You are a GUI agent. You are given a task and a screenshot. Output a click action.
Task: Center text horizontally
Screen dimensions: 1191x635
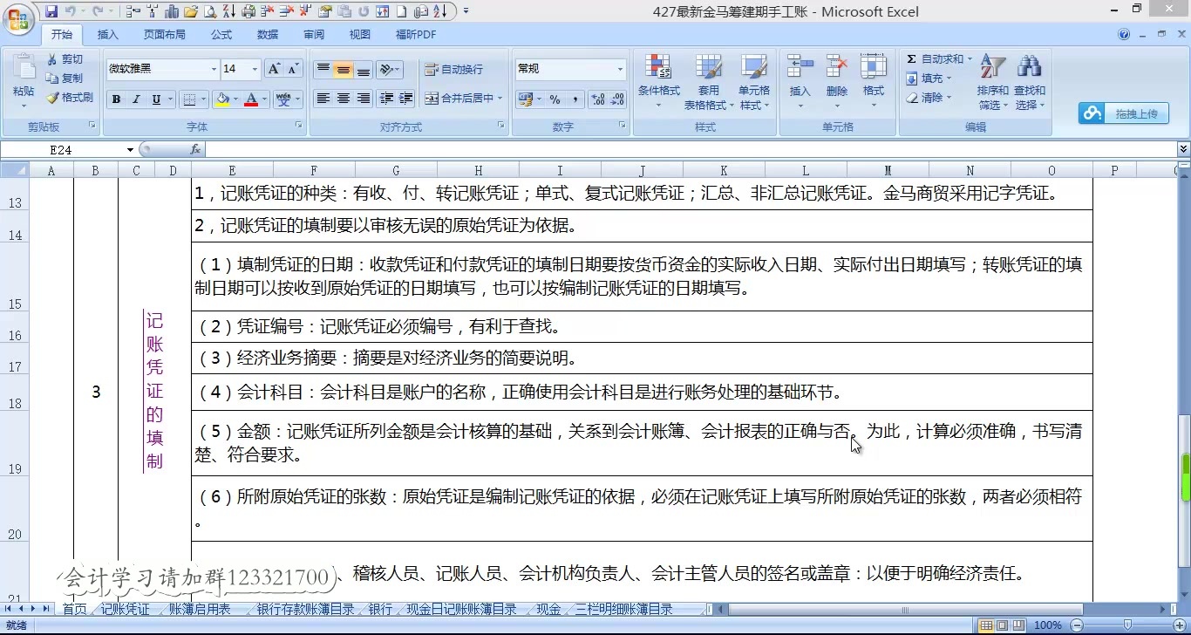click(344, 99)
